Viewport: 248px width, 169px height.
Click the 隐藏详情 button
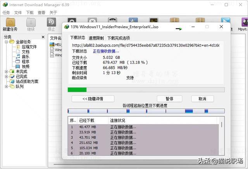pyautogui.click(x=93, y=99)
